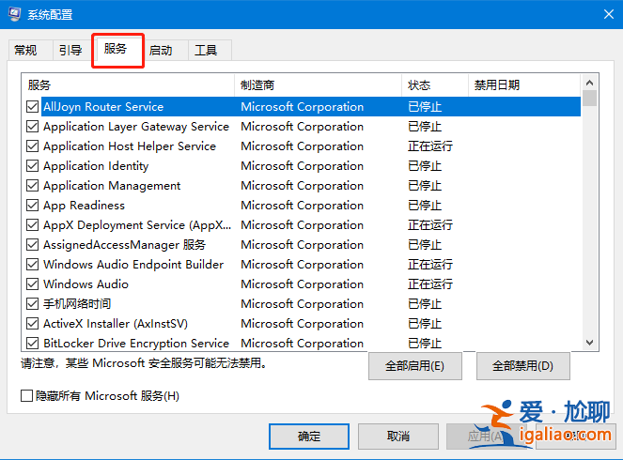The width and height of the screenshot is (623, 460).
Task: Check 隐藏所有 Microsoft 服务 checkbox
Action: (26, 396)
